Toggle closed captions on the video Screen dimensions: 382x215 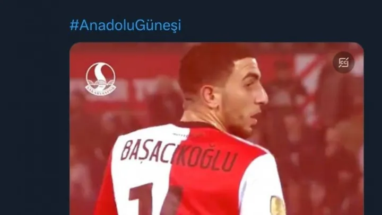(x=343, y=62)
